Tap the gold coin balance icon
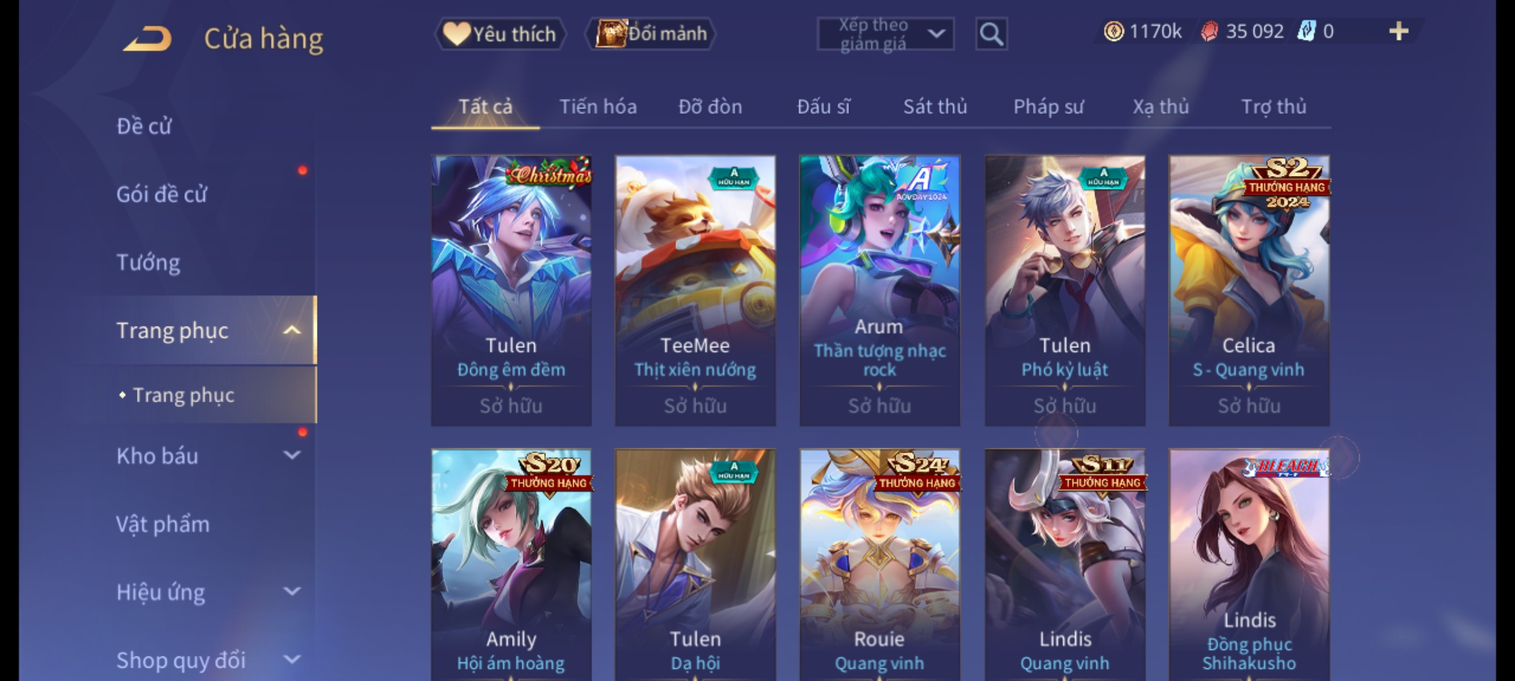This screenshot has width=1515, height=681. pyautogui.click(x=1114, y=32)
